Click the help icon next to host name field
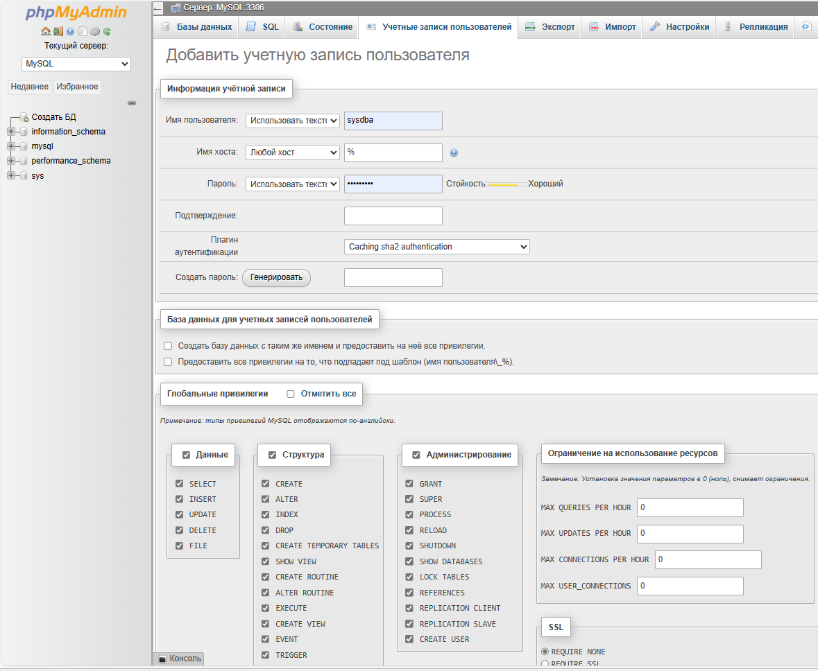The width and height of the screenshot is (818, 671). point(454,153)
